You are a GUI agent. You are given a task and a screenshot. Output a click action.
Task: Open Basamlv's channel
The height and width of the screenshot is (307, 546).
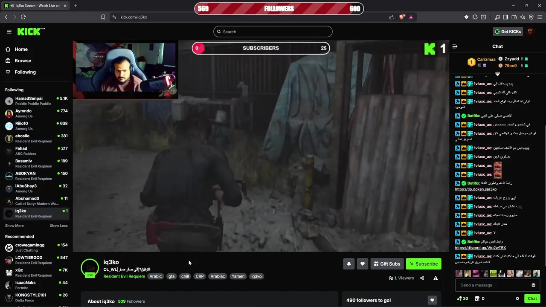click(36, 163)
